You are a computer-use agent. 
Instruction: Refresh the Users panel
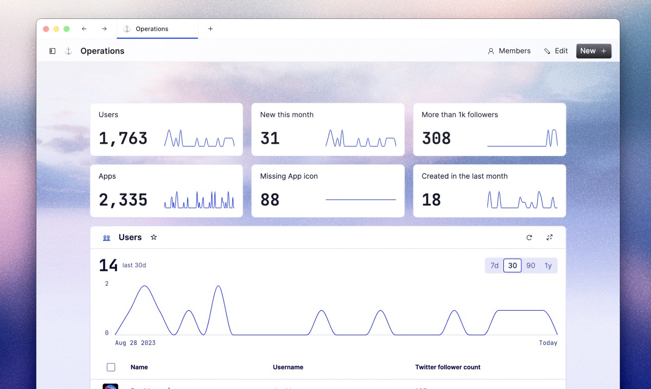(529, 237)
